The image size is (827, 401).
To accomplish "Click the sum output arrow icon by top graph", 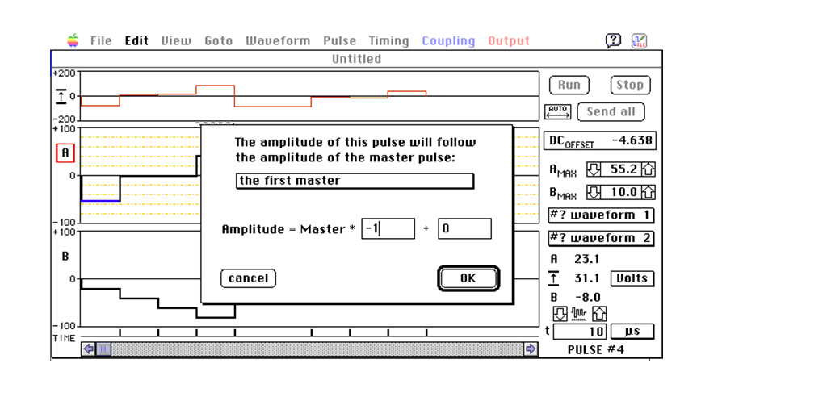I will point(61,97).
